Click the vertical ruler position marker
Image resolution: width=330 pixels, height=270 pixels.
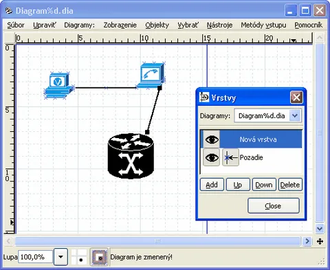click(x=12, y=222)
